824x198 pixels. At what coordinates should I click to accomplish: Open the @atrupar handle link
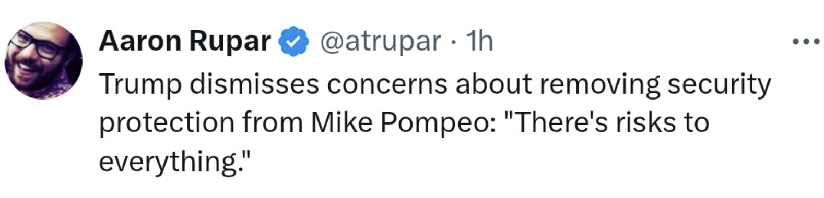coord(380,41)
